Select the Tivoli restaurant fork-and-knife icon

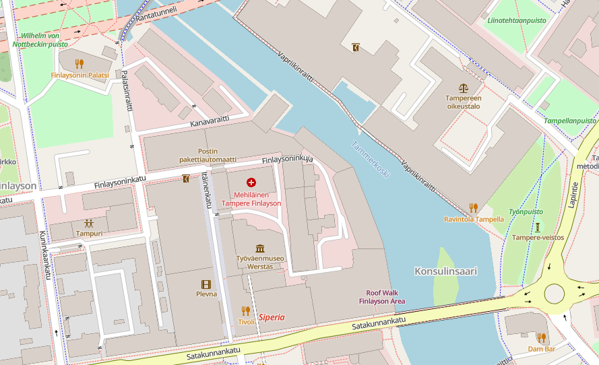[x=246, y=310]
